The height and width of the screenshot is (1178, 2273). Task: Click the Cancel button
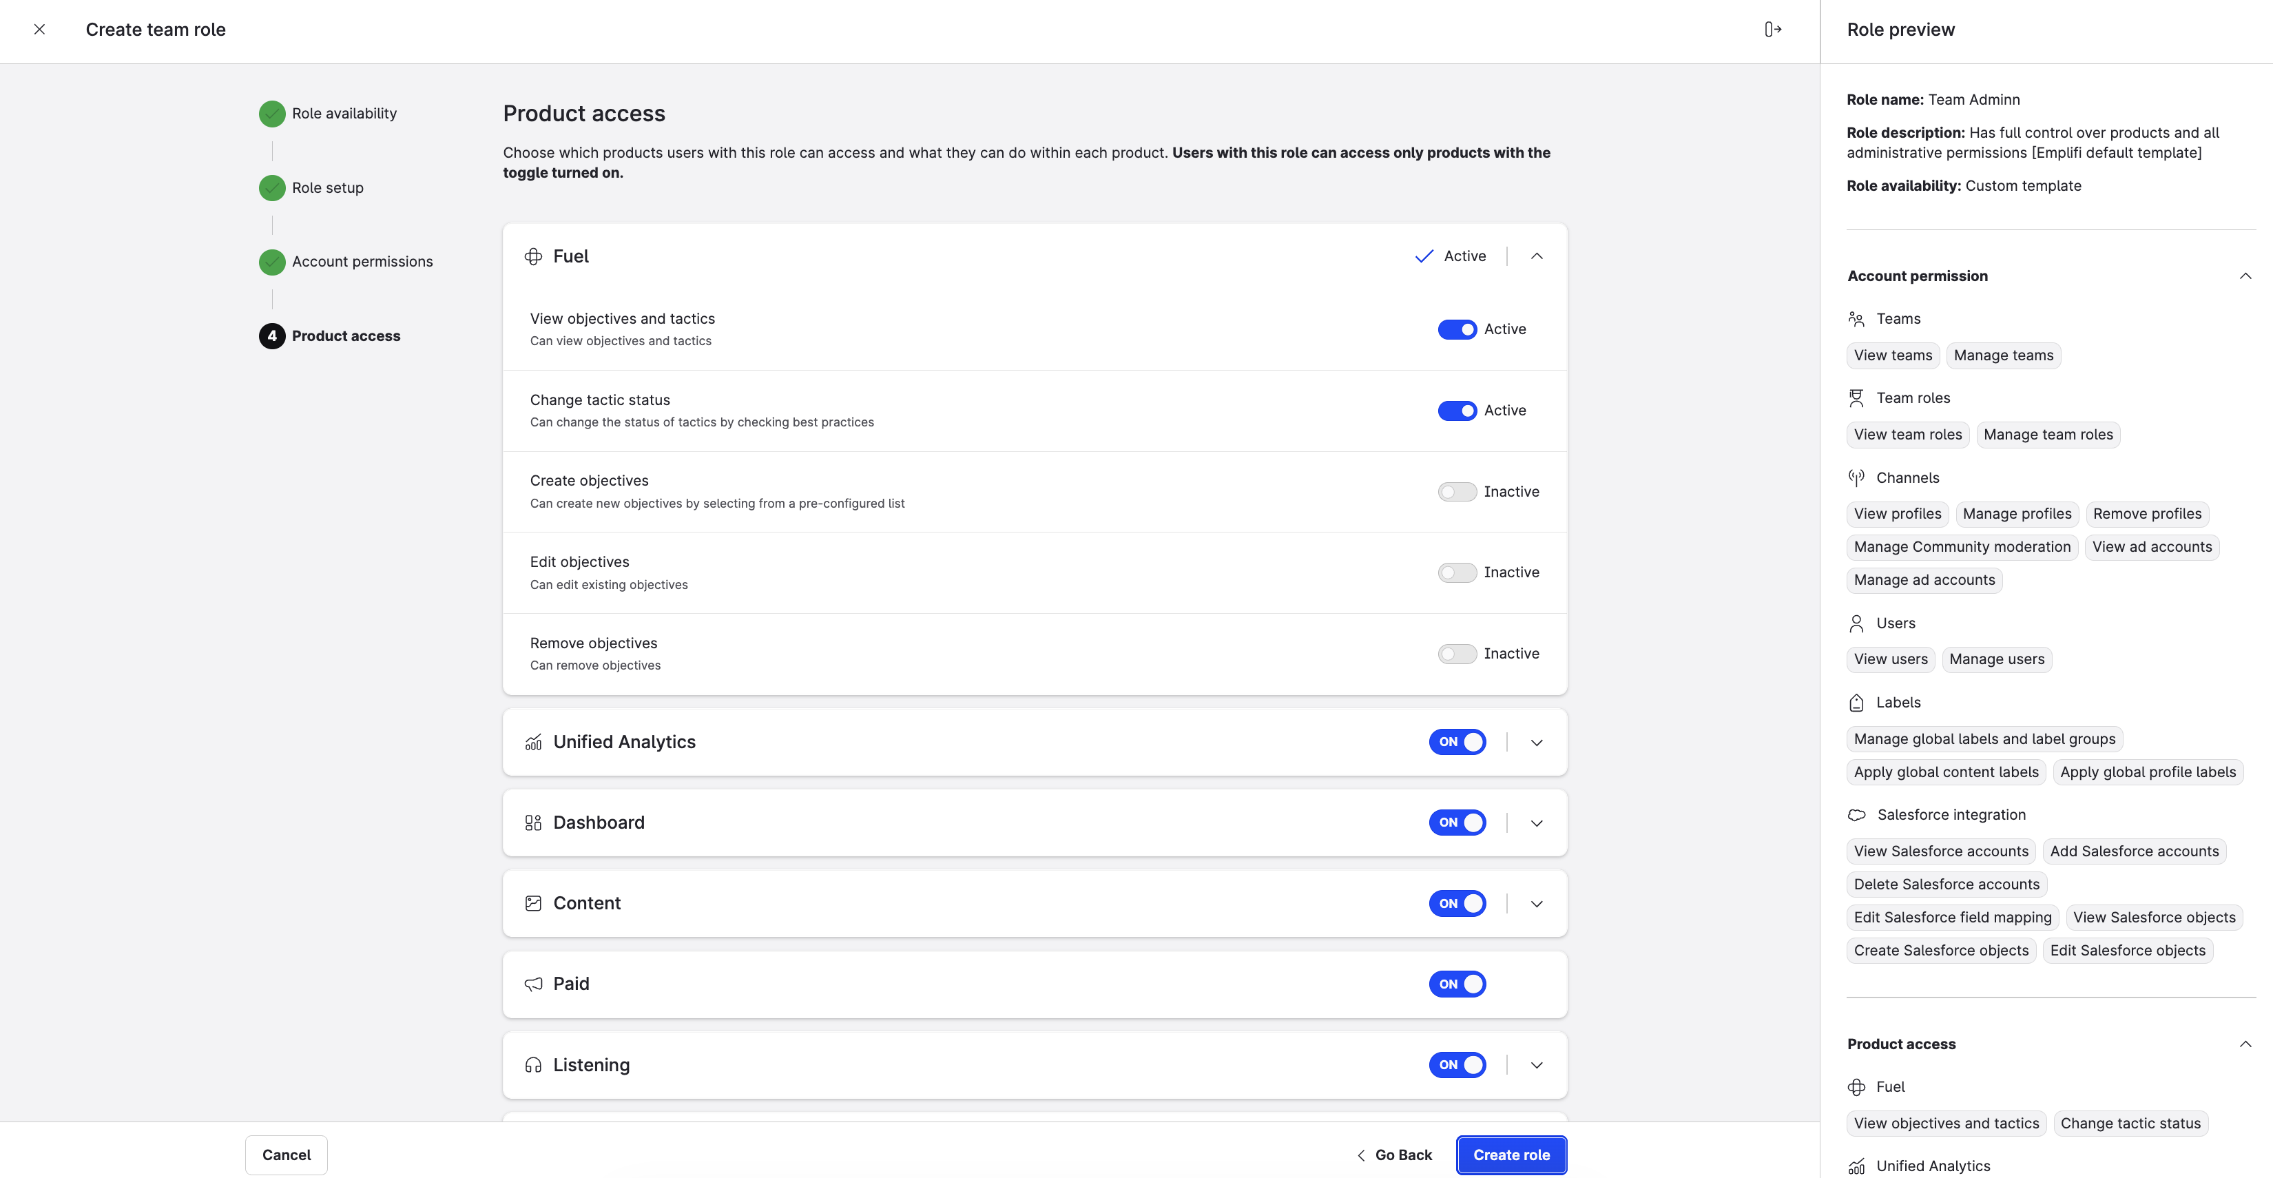point(286,1154)
